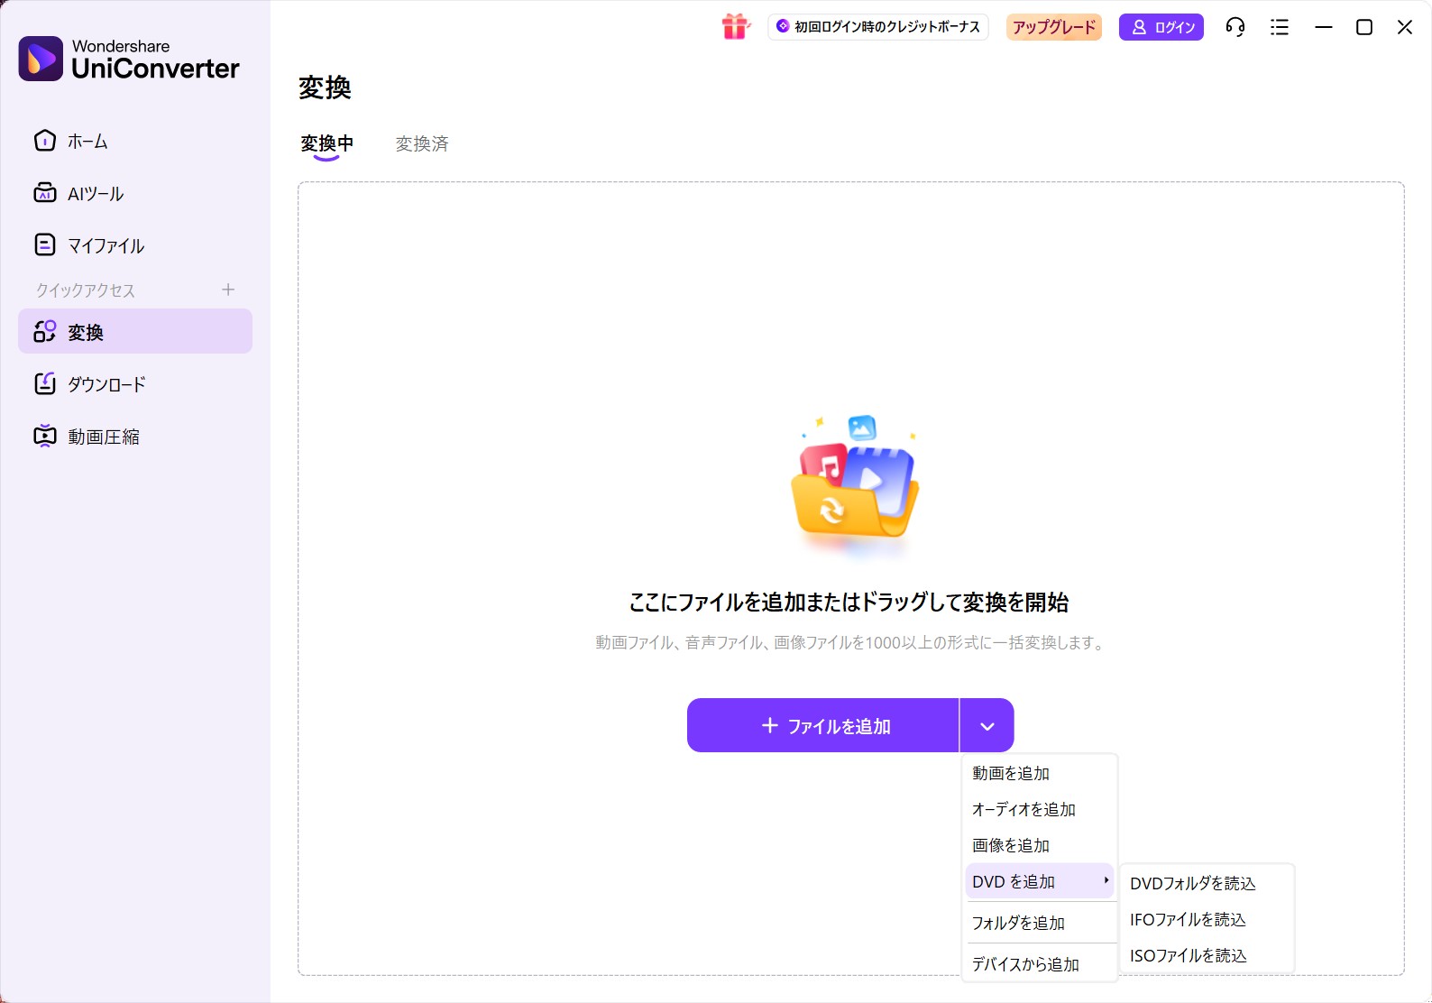Expand the DVD を追加 submenu arrow
This screenshot has width=1432, height=1003.
tap(1106, 880)
